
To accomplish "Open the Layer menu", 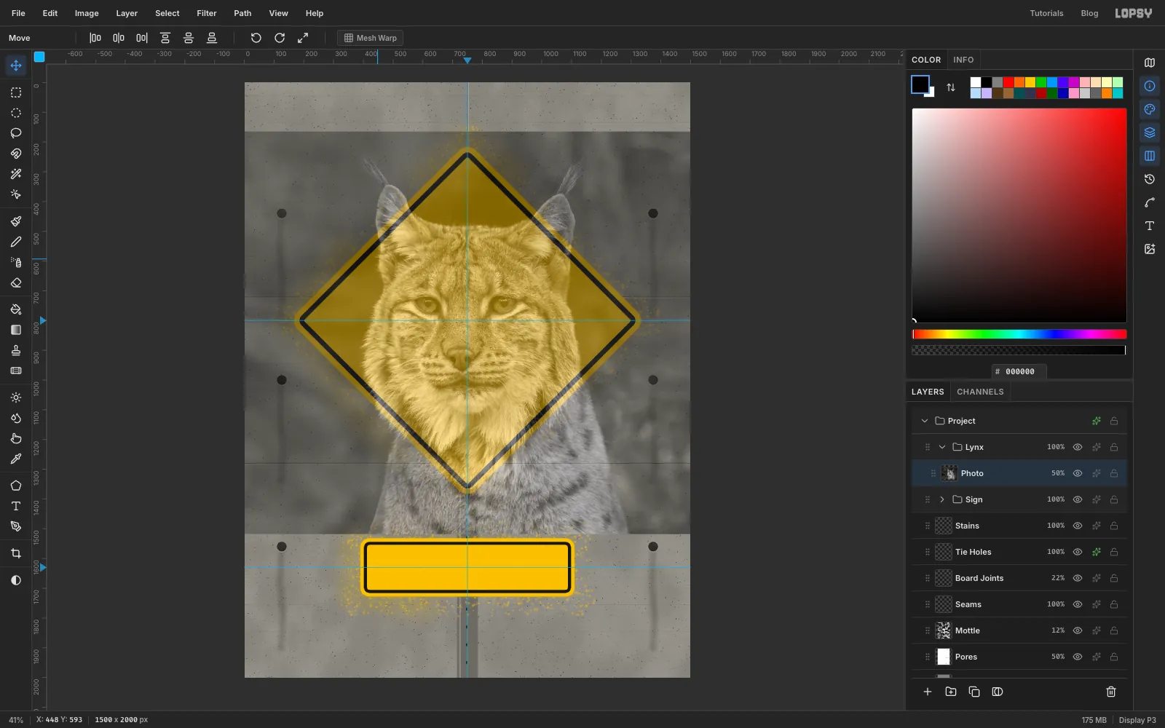I will click(x=127, y=13).
